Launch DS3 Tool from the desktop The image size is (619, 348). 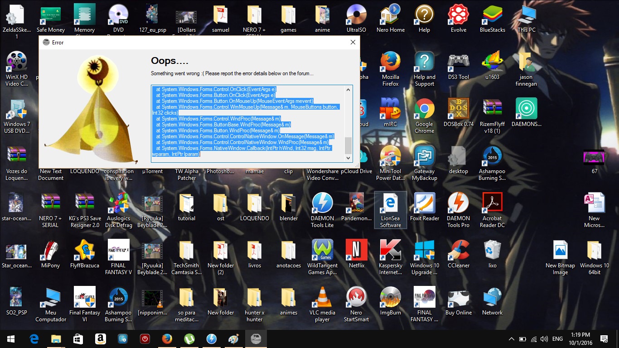tap(458, 66)
